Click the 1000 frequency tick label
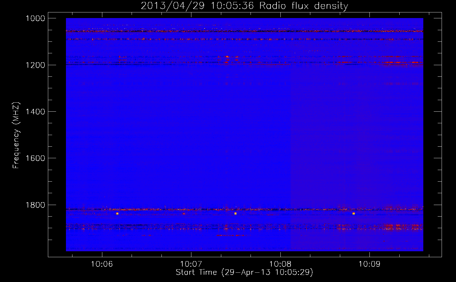This screenshot has height=282, width=456. 35,18
